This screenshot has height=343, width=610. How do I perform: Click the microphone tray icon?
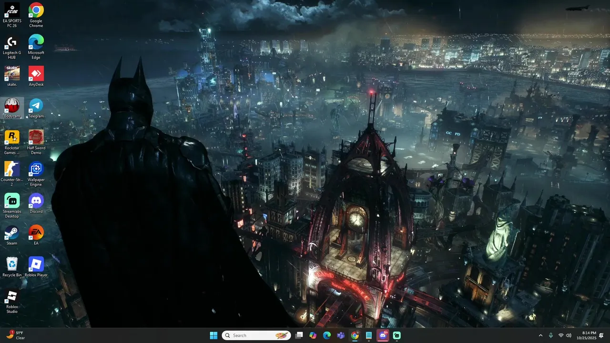coord(551,335)
